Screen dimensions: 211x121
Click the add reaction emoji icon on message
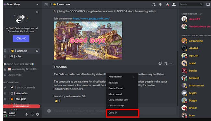pos(160,63)
